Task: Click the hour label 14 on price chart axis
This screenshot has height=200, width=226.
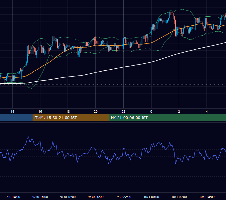Action: (12, 112)
